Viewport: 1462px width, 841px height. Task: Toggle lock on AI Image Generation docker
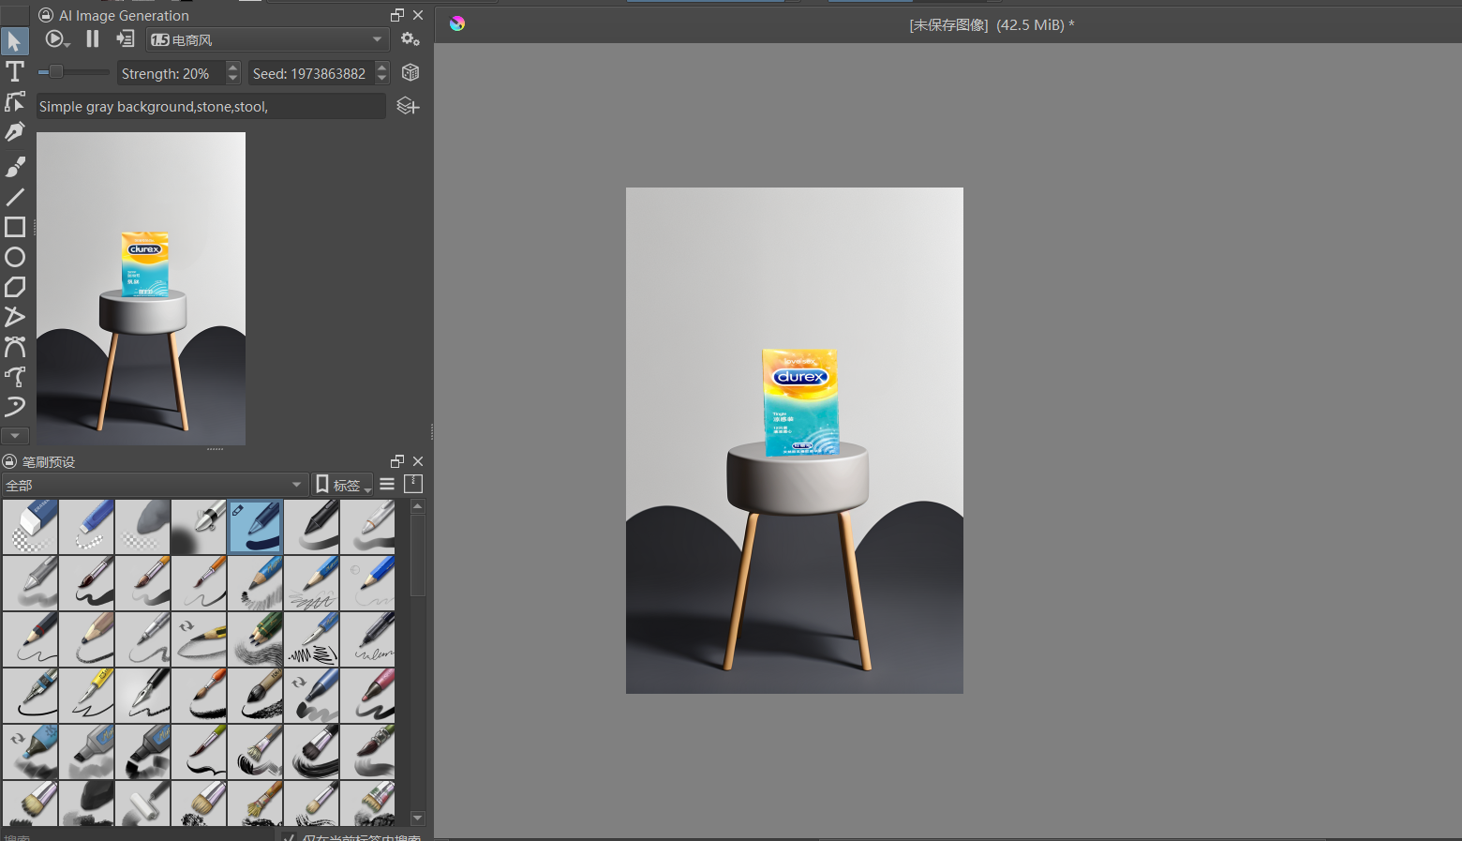46,15
